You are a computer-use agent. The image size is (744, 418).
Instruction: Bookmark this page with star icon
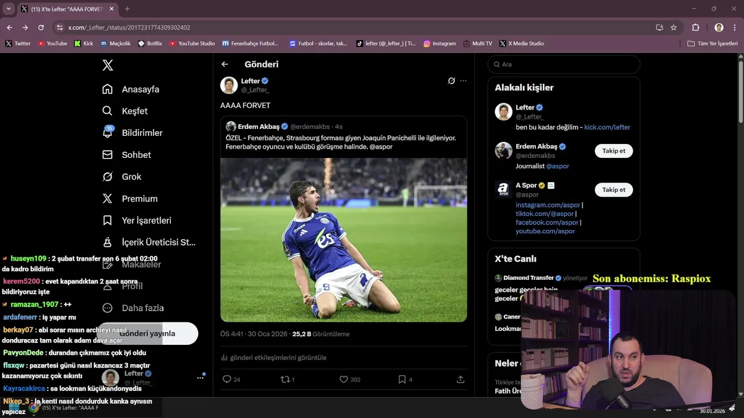(x=674, y=27)
